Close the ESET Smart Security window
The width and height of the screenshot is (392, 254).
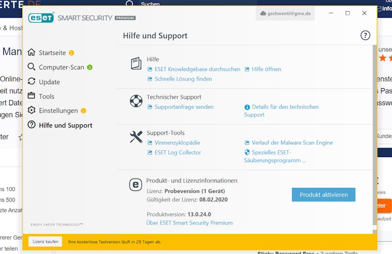tap(365, 13)
